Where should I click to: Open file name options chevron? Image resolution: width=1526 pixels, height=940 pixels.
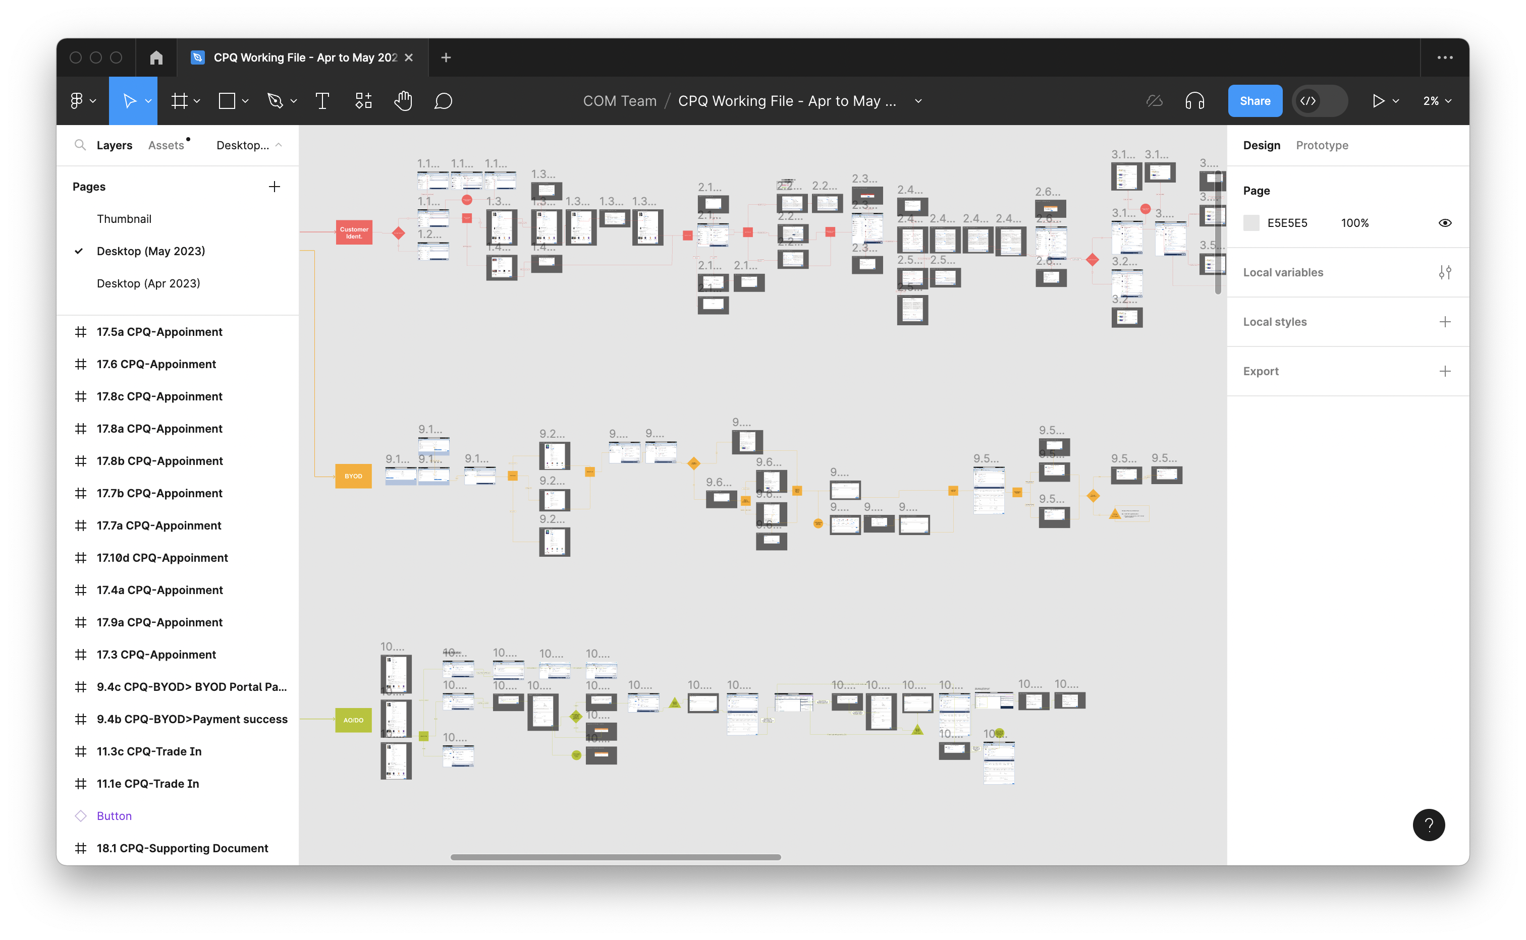[917, 101]
